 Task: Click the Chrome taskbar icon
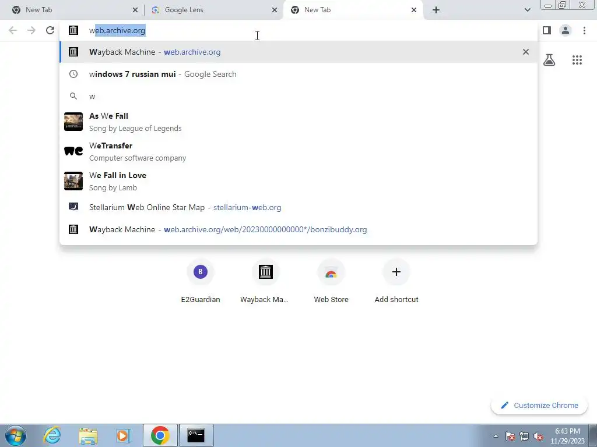pyautogui.click(x=160, y=435)
